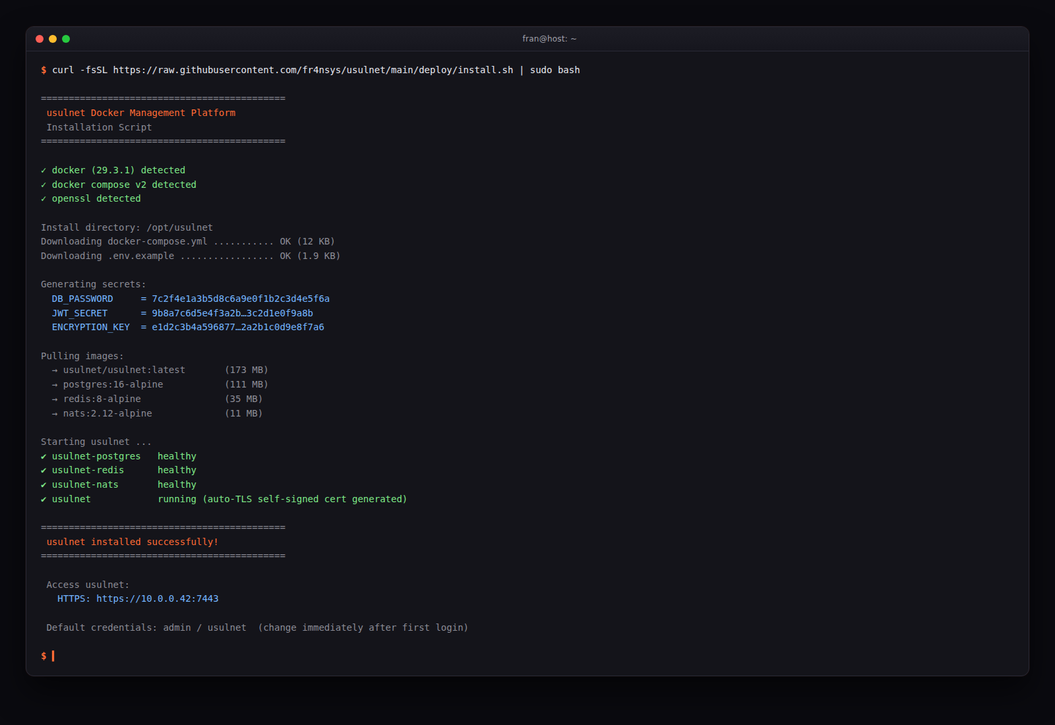Image resolution: width=1055 pixels, height=725 pixels.
Task: Click healthy status of usulnet-redis
Action: click(x=177, y=470)
